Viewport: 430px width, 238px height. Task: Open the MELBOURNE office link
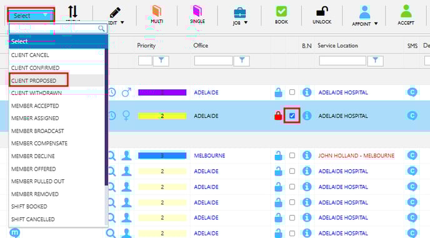click(x=209, y=156)
